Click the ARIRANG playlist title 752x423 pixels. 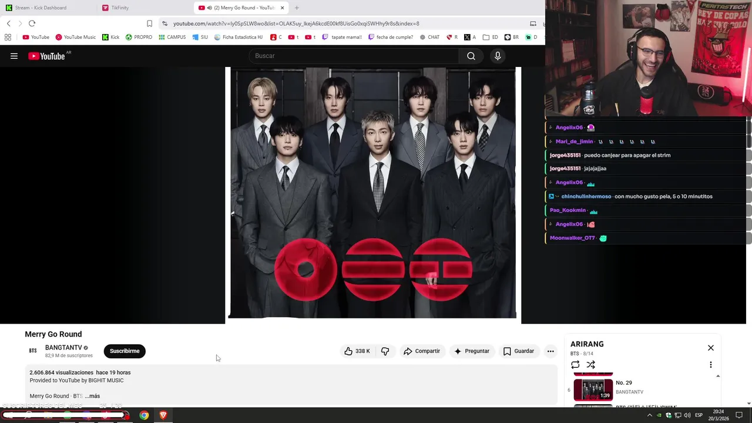[x=587, y=344]
